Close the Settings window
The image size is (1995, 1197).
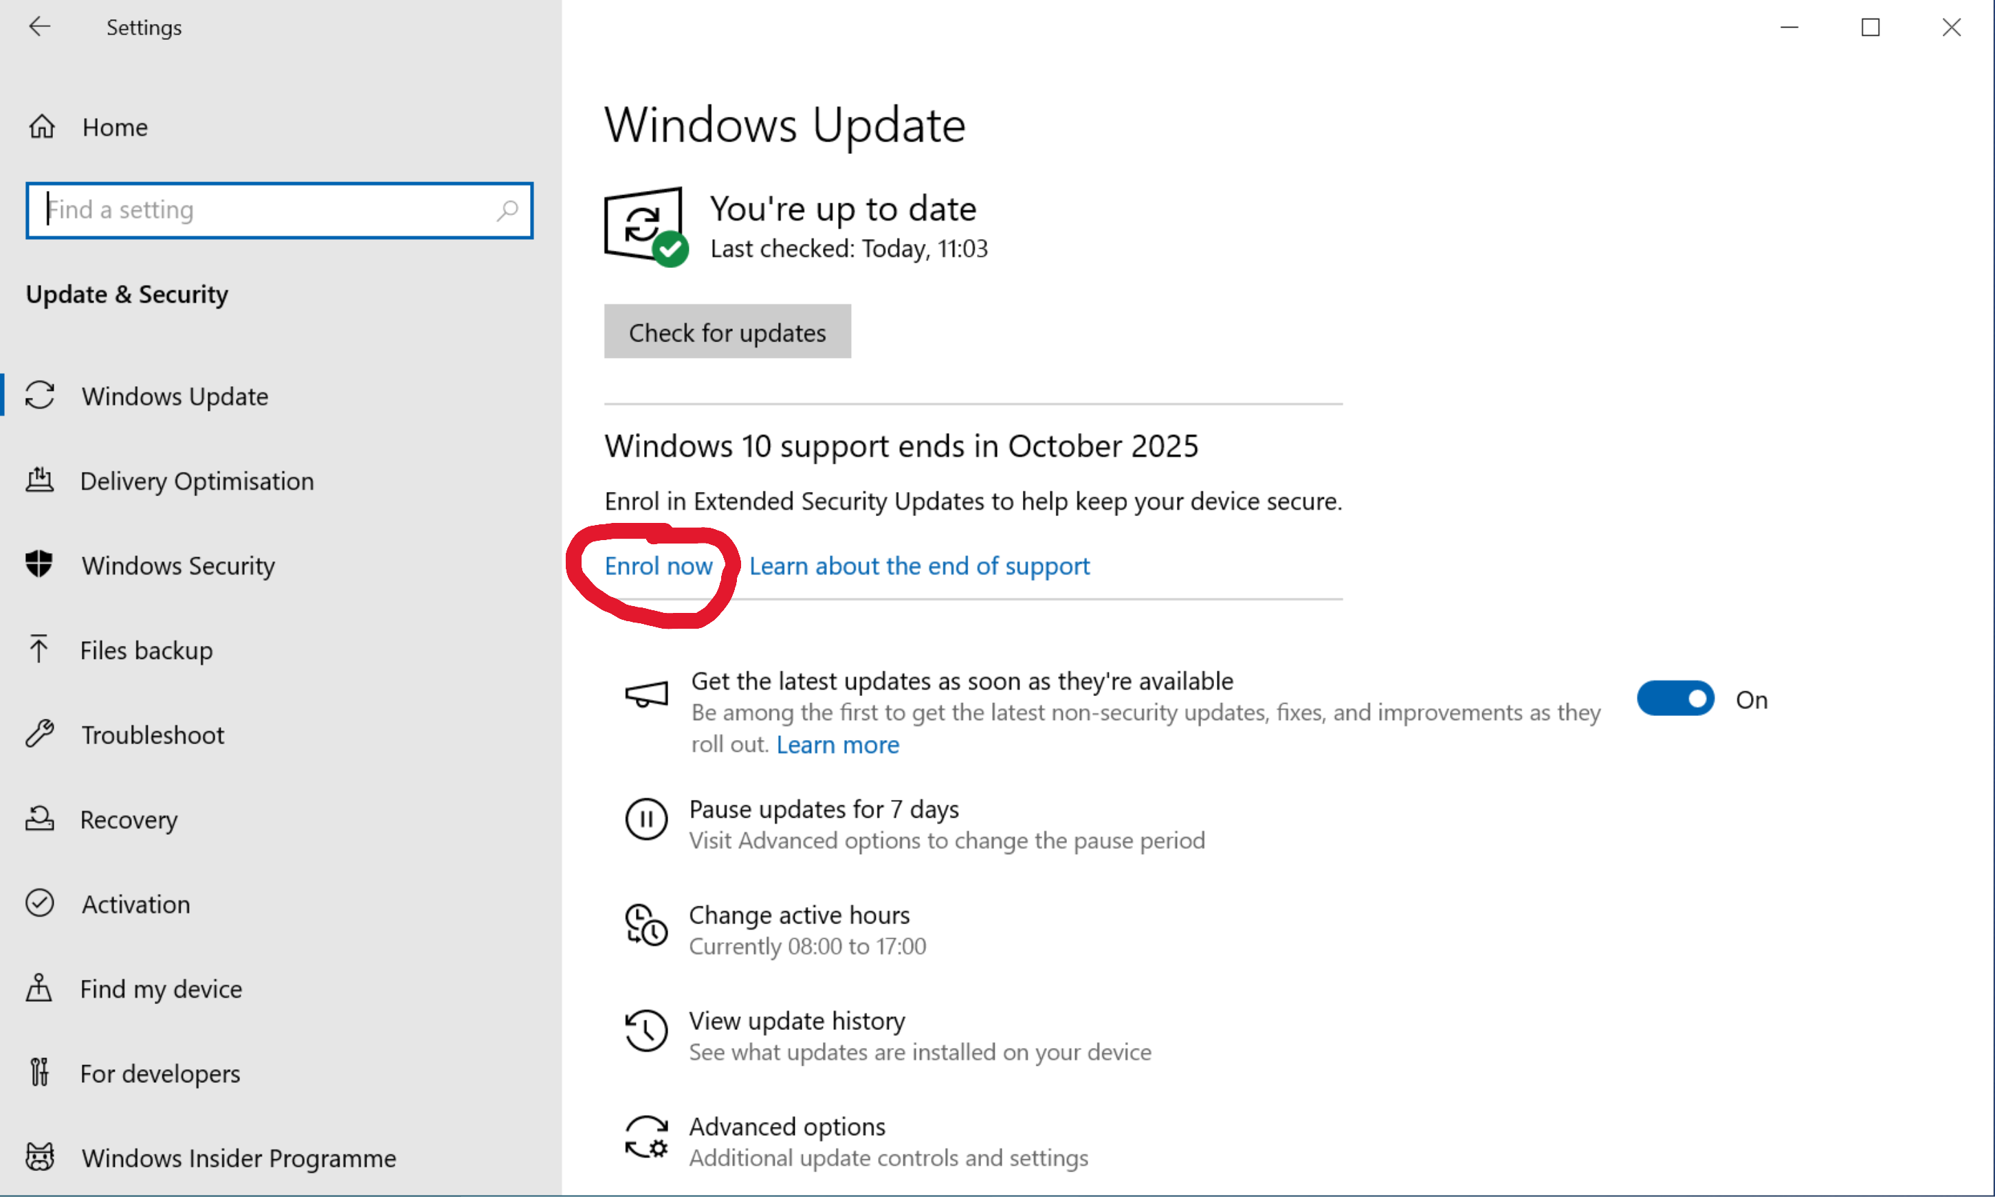(x=1950, y=27)
